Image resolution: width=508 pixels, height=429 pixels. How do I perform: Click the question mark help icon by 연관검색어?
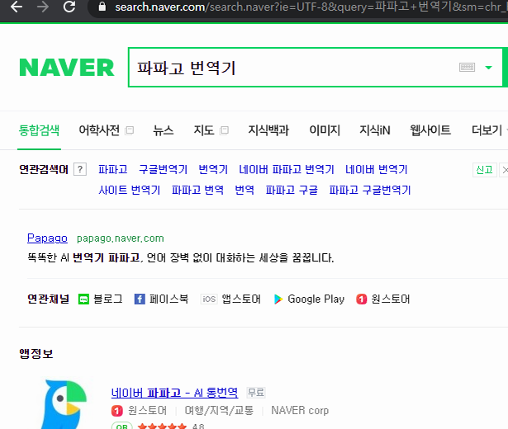point(80,169)
